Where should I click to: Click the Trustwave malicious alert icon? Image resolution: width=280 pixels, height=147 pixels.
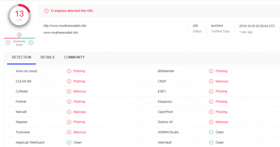pos(69,132)
